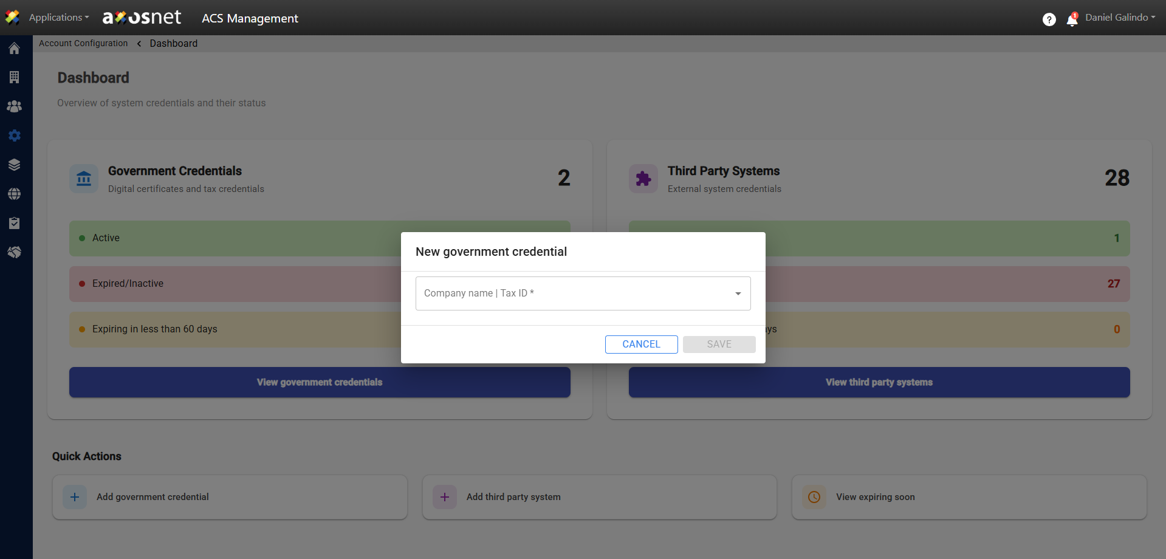Click the layers stack sidebar icon
Viewport: 1166px width, 559px height.
click(15, 165)
